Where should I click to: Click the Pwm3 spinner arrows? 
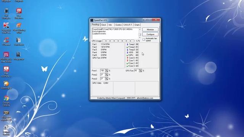[106, 79]
